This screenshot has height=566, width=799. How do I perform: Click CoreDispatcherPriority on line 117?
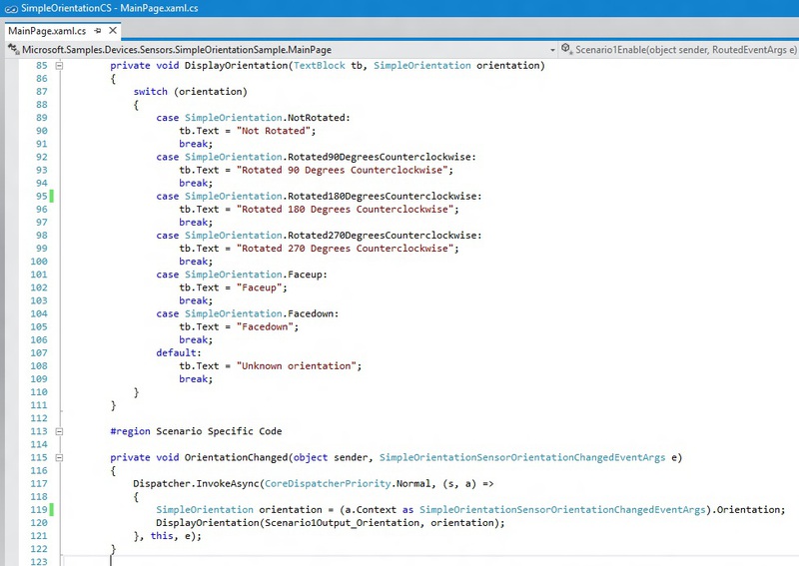coord(328,483)
